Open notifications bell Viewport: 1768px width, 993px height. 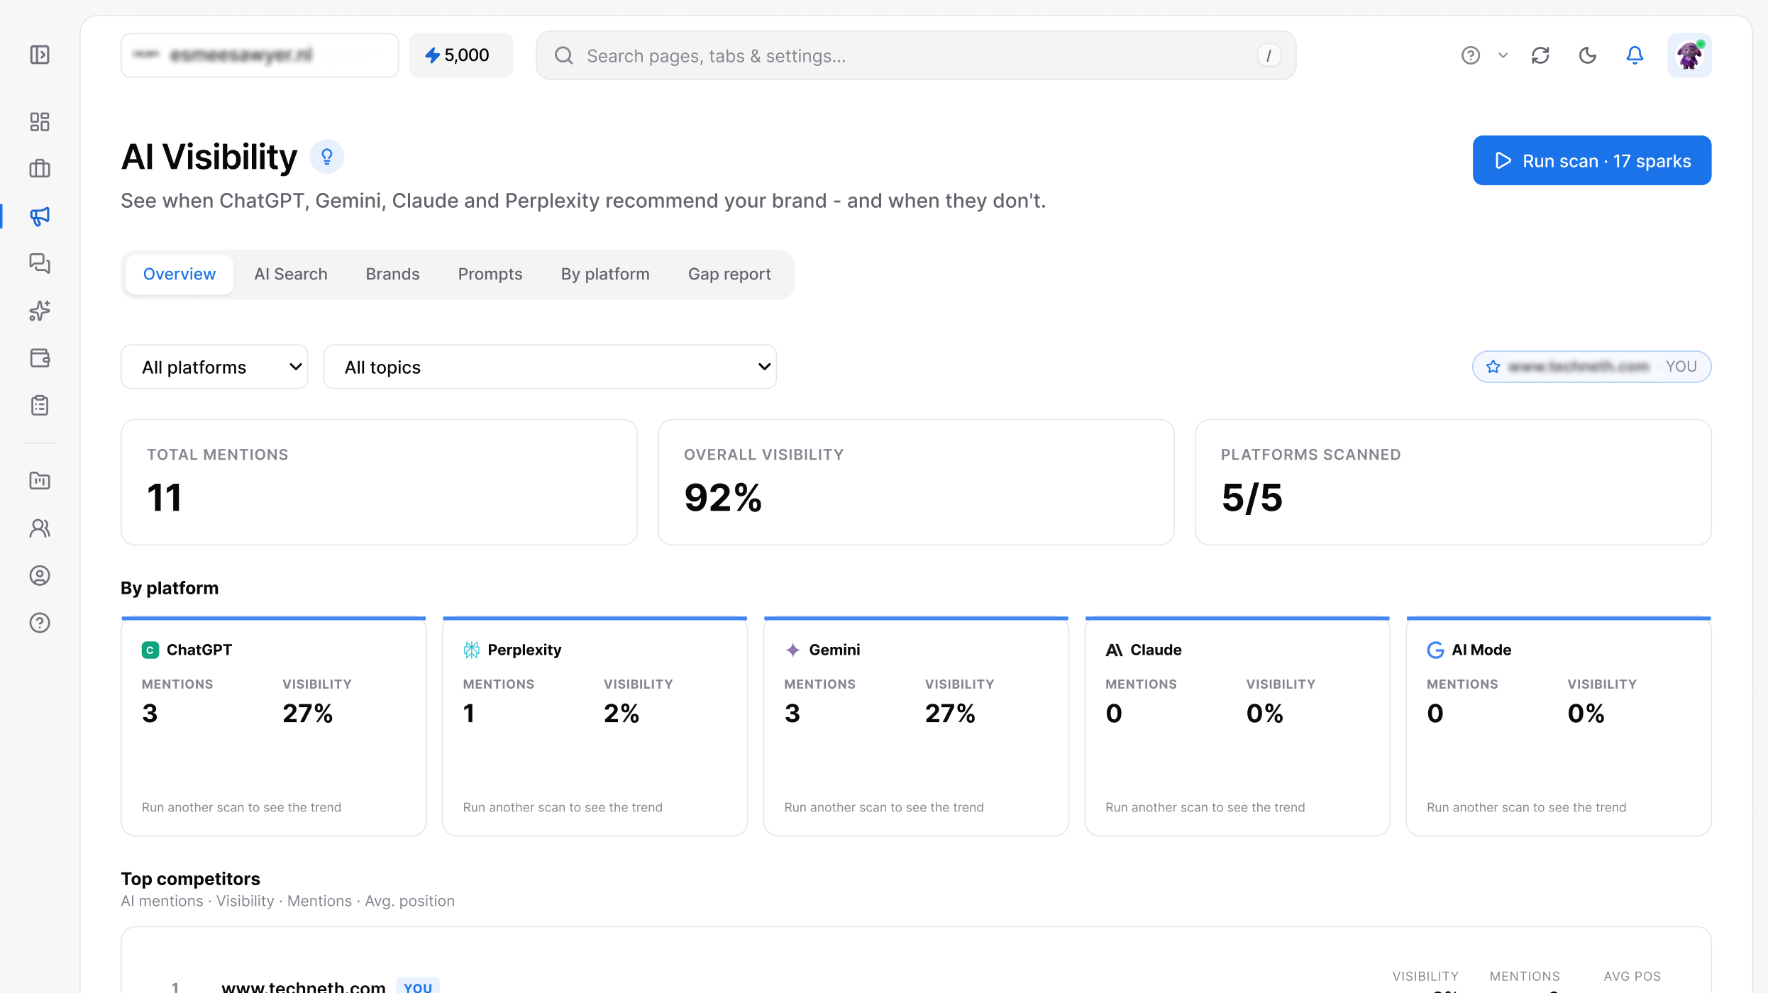click(x=1635, y=55)
